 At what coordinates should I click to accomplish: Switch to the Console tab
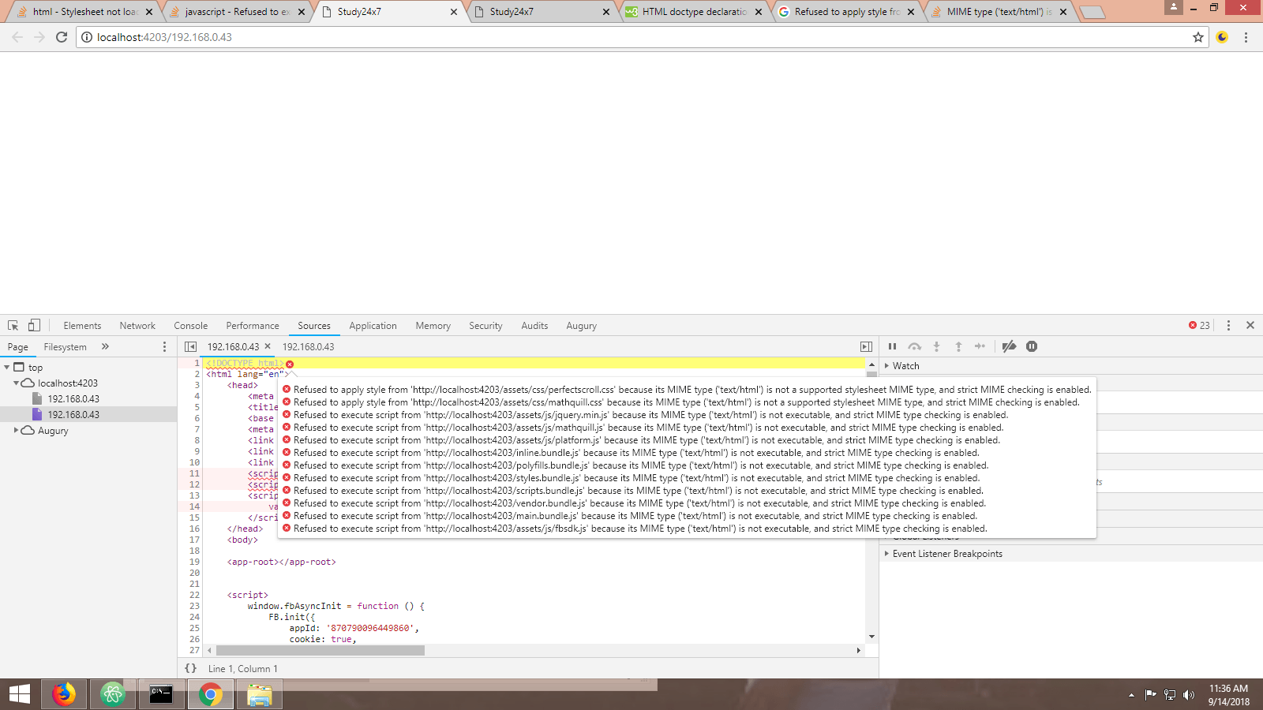point(190,326)
